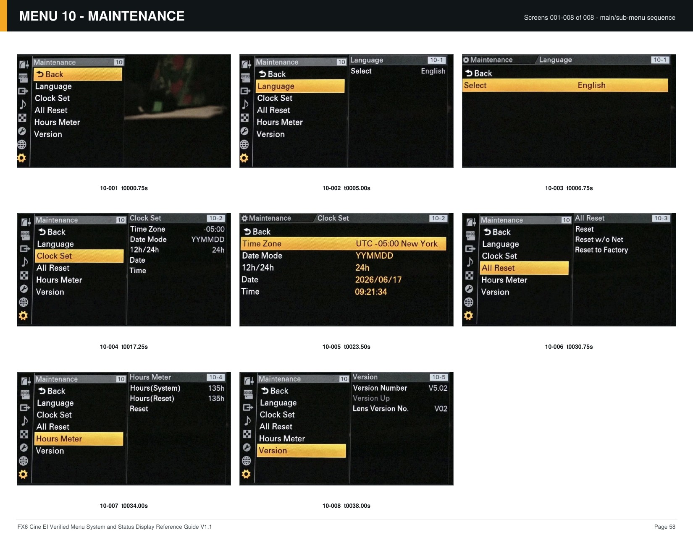Click Lens Version No. V02 row

coord(400,409)
